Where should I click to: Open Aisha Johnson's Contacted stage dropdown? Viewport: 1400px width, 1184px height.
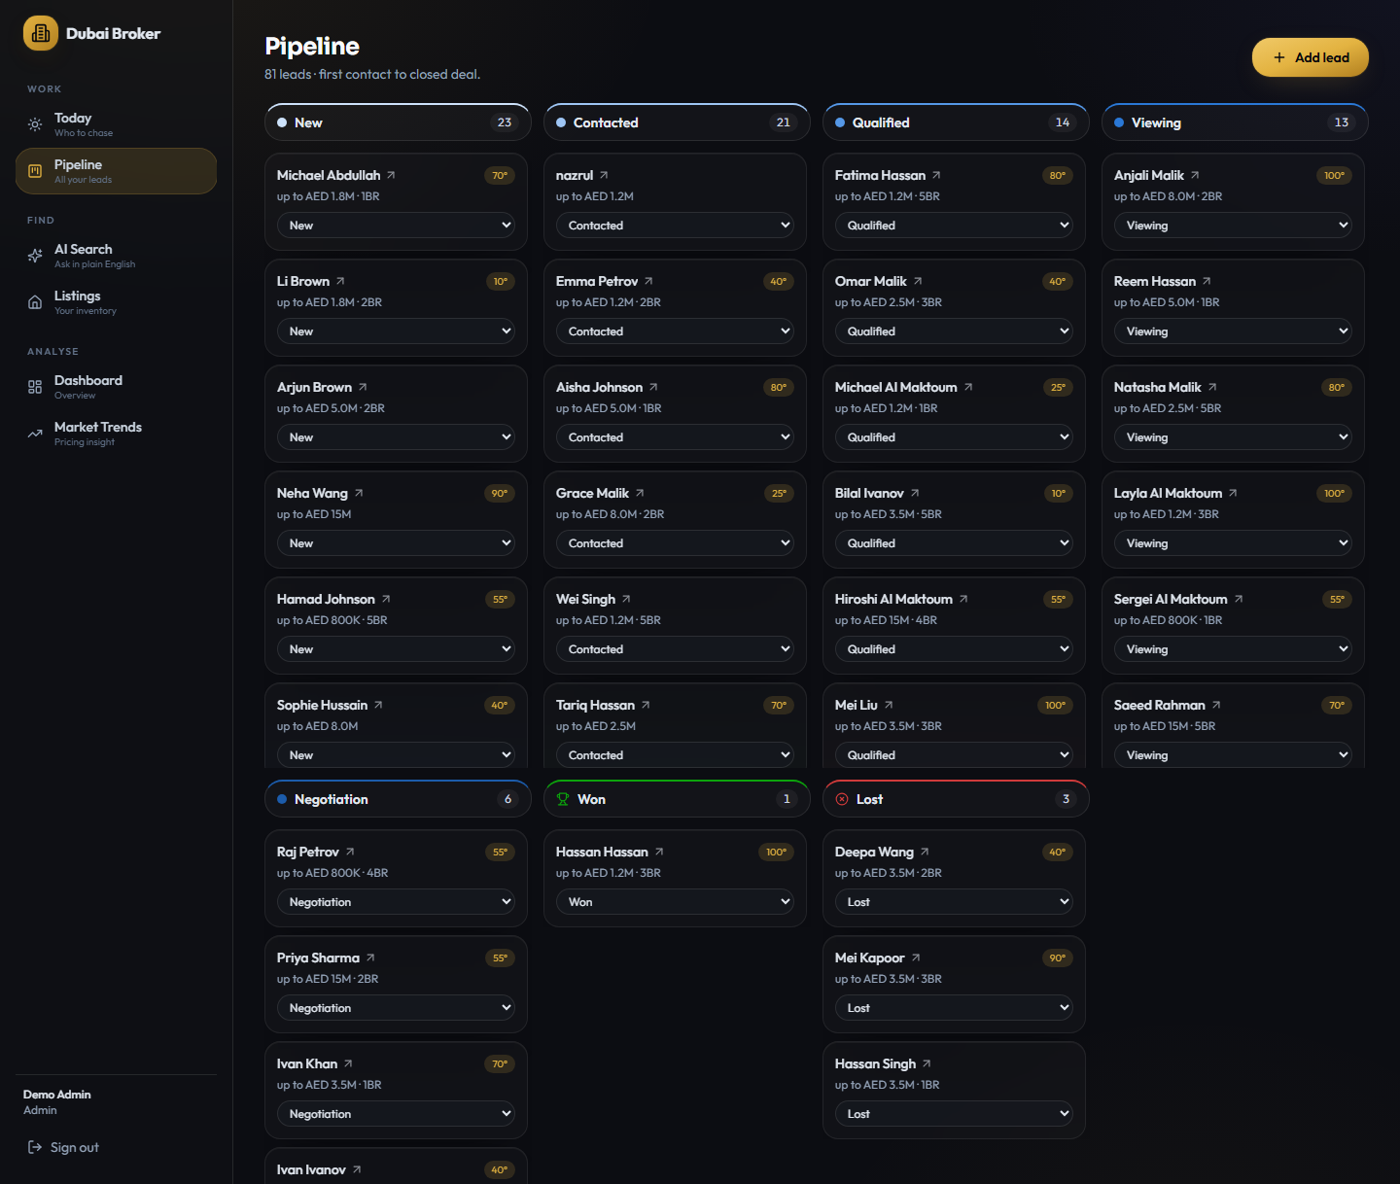click(675, 436)
